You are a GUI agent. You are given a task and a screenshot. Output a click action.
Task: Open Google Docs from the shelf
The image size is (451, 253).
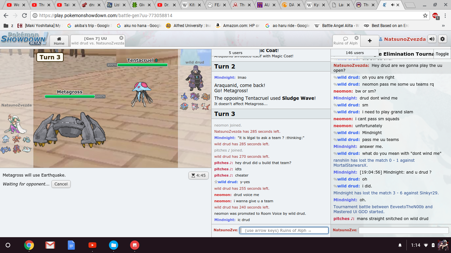71,245
